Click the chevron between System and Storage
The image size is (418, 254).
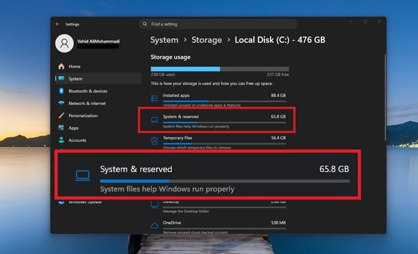(185, 40)
